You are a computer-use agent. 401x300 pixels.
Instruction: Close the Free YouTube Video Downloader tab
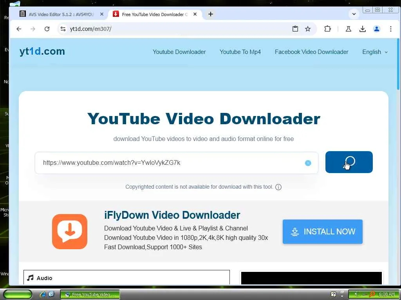[195, 14]
